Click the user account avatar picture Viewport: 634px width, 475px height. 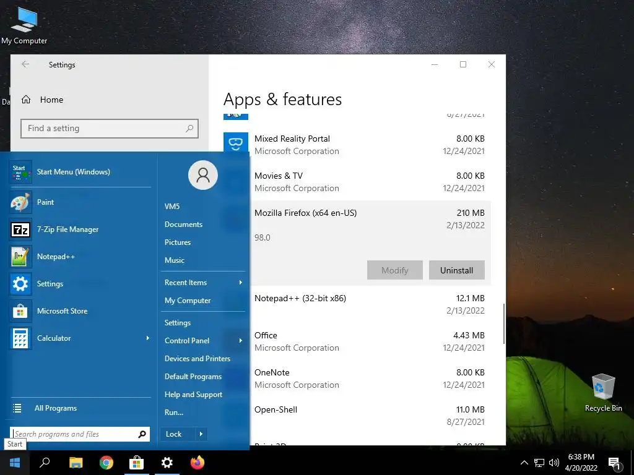[203, 174]
